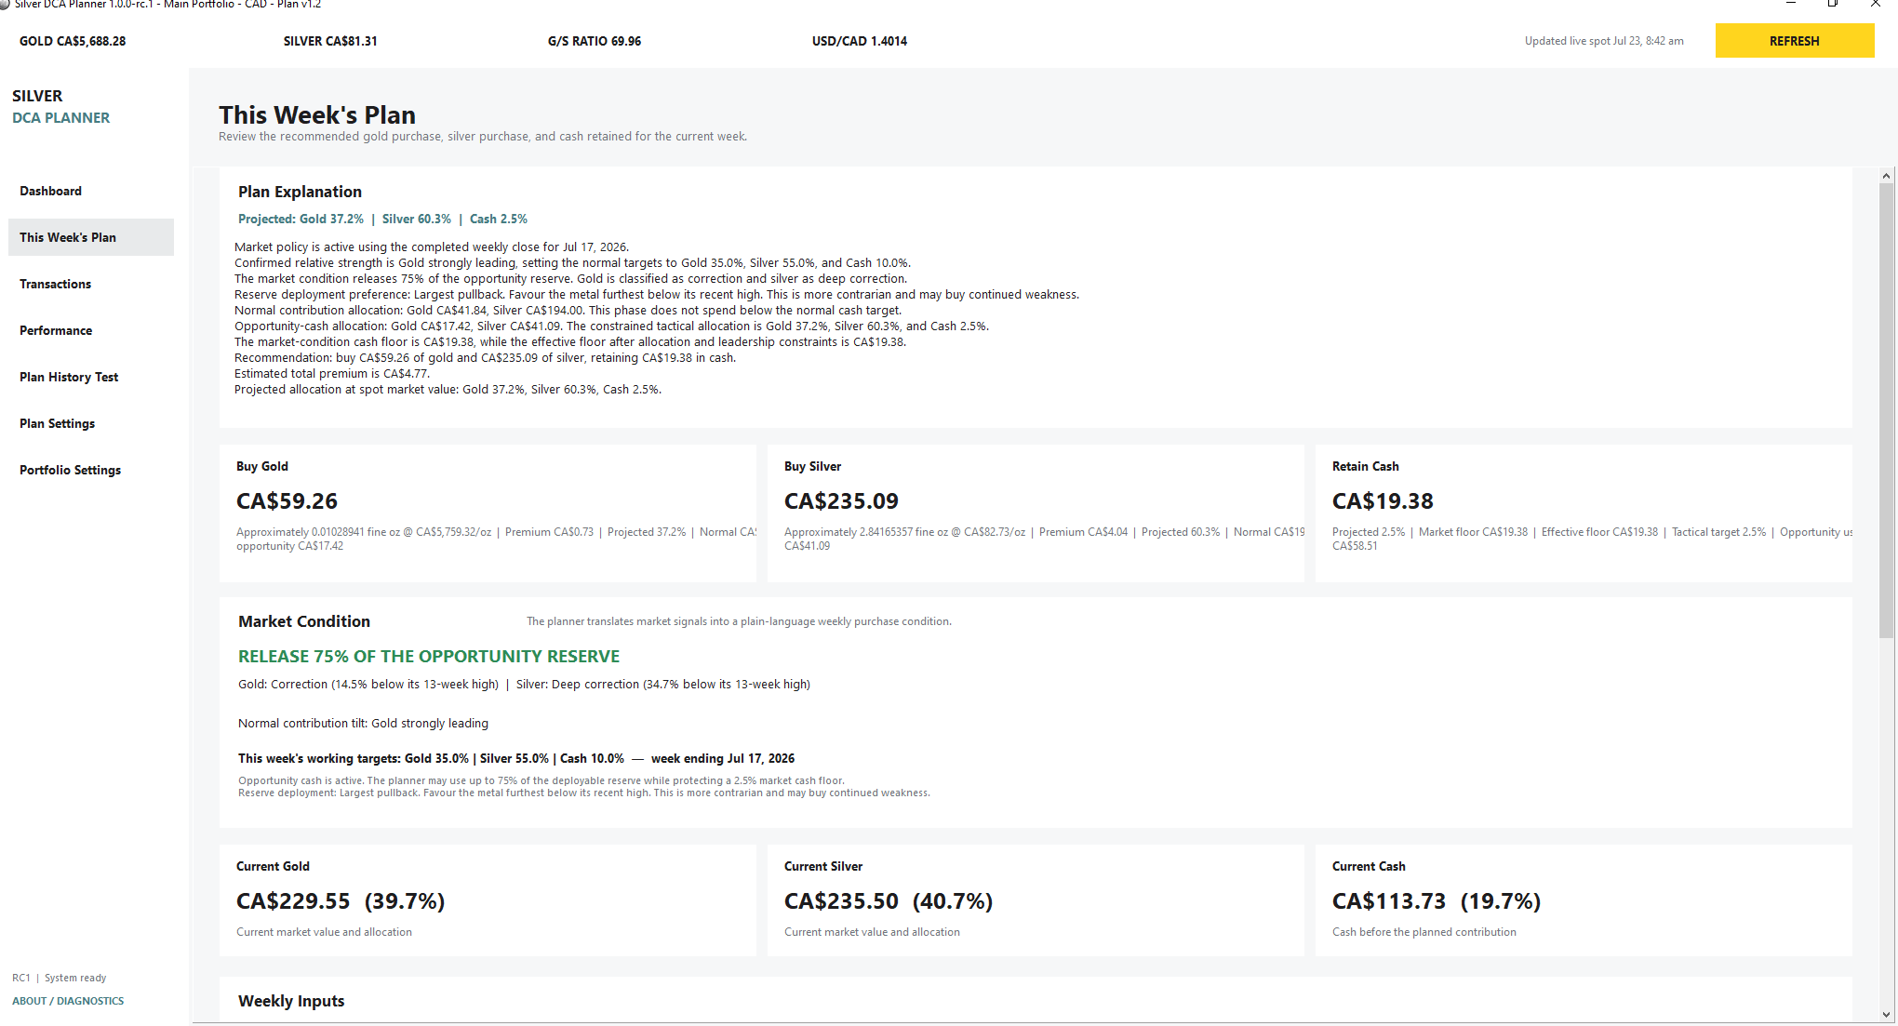Click the Buy Gold CA$59.26 amount

(x=287, y=501)
